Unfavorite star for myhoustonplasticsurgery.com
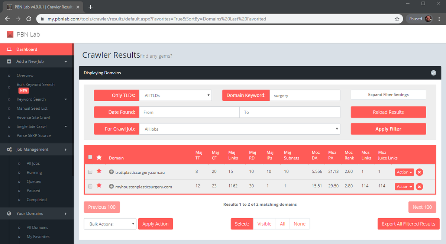Viewport: 446px width, 244px height. click(x=99, y=185)
